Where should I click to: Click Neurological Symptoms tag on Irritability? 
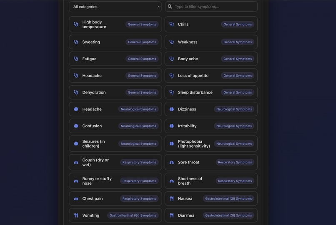coord(234,126)
